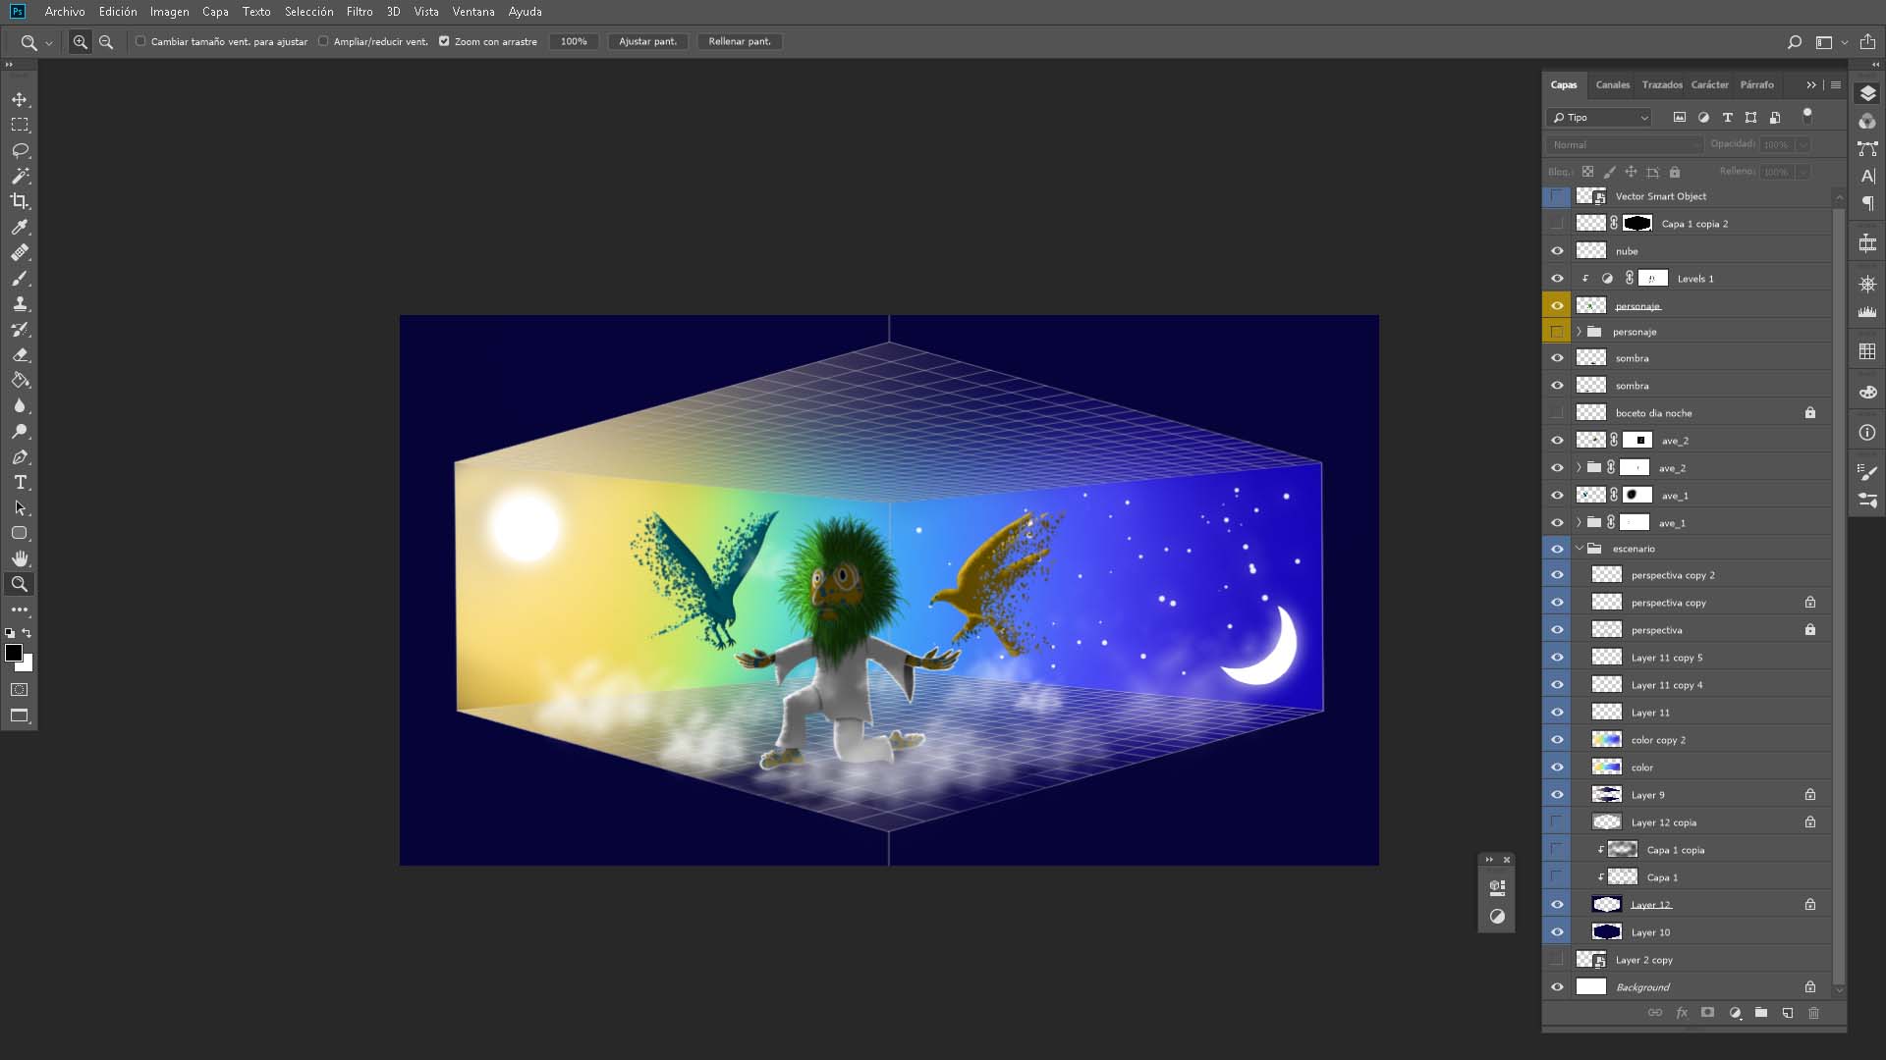Select the Horizontal Type tool

point(20,482)
